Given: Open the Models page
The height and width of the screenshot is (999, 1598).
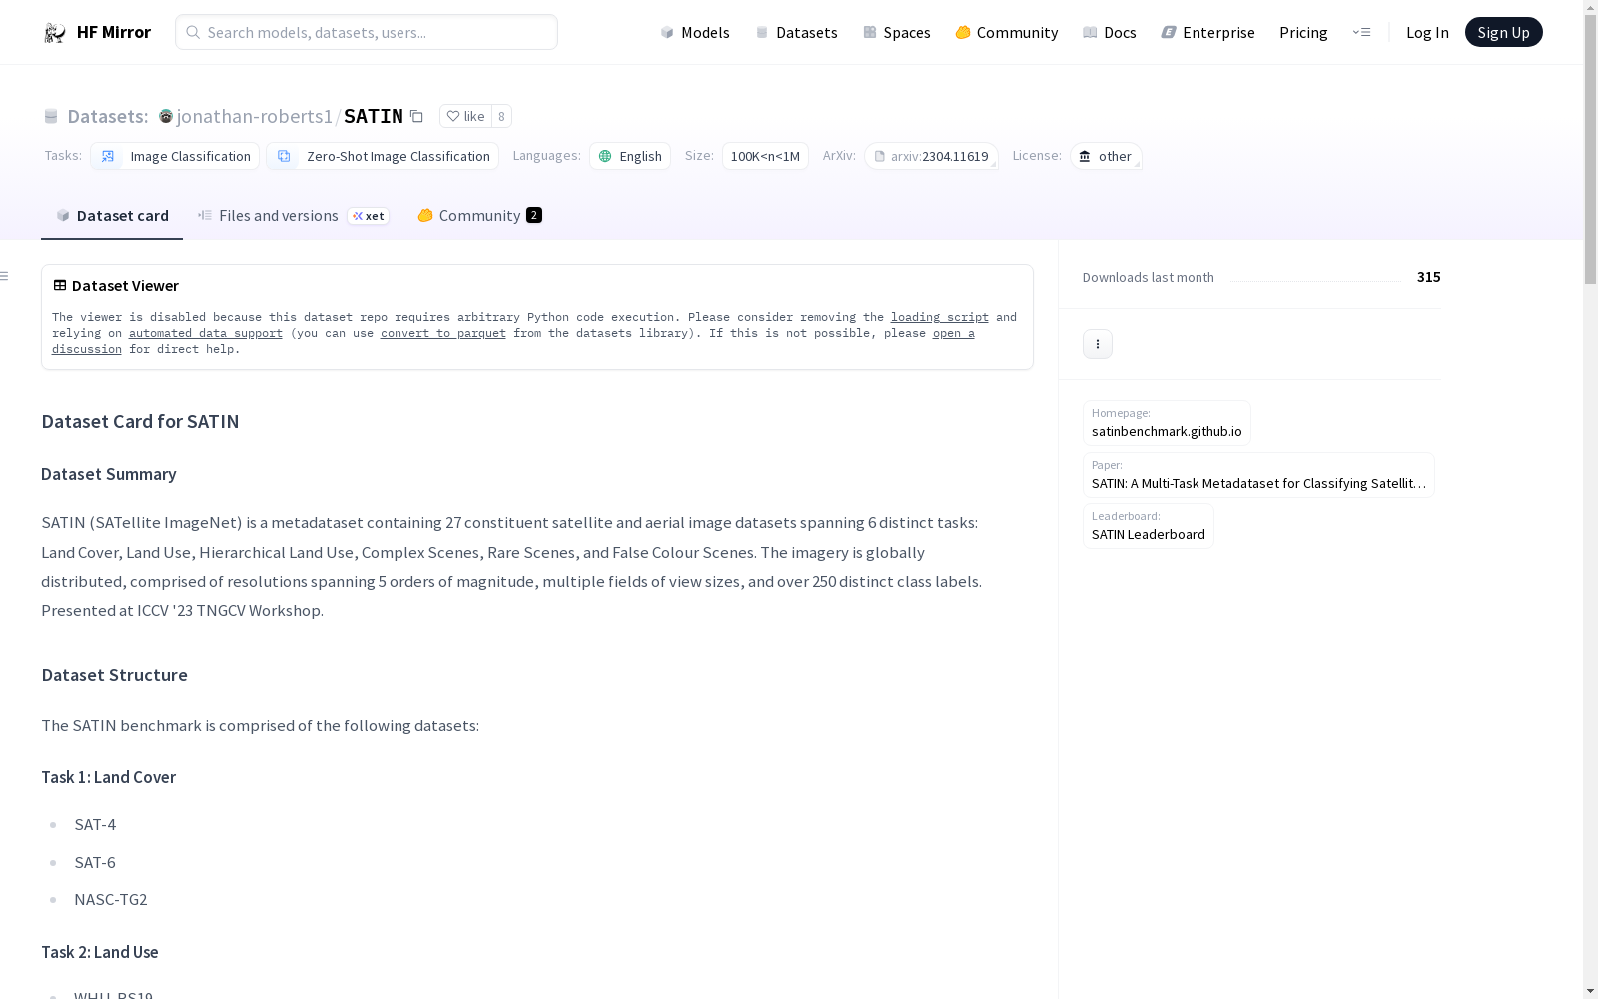Looking at the screenshot, I should tap(695, 32).
